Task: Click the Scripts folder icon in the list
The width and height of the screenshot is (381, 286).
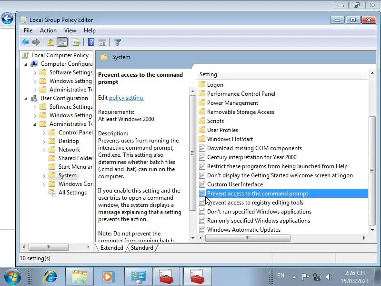Action: [202, 121]
